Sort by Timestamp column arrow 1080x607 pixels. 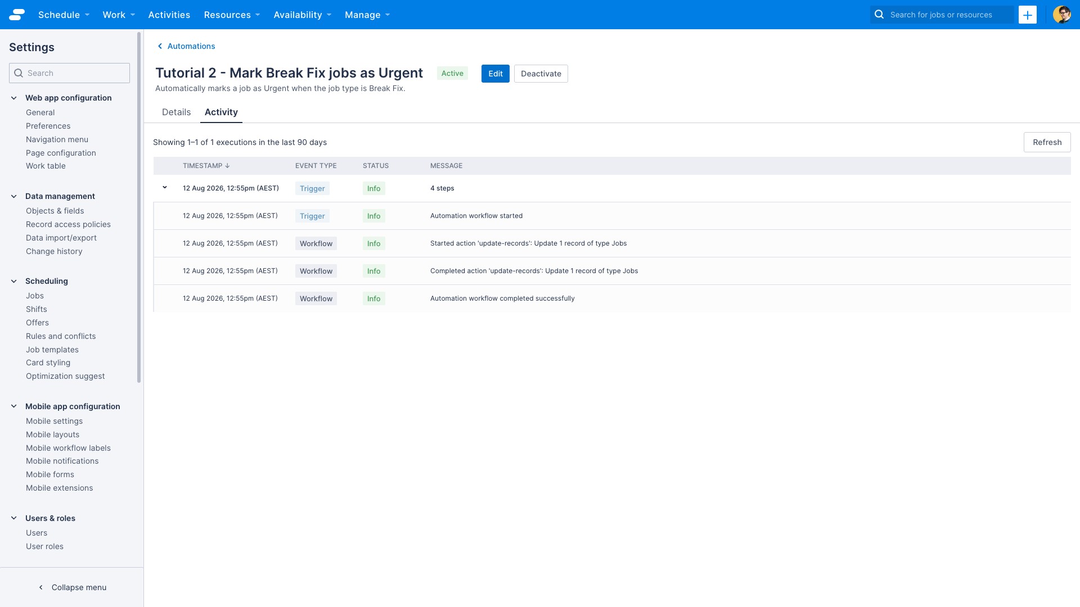pos(227,166)
